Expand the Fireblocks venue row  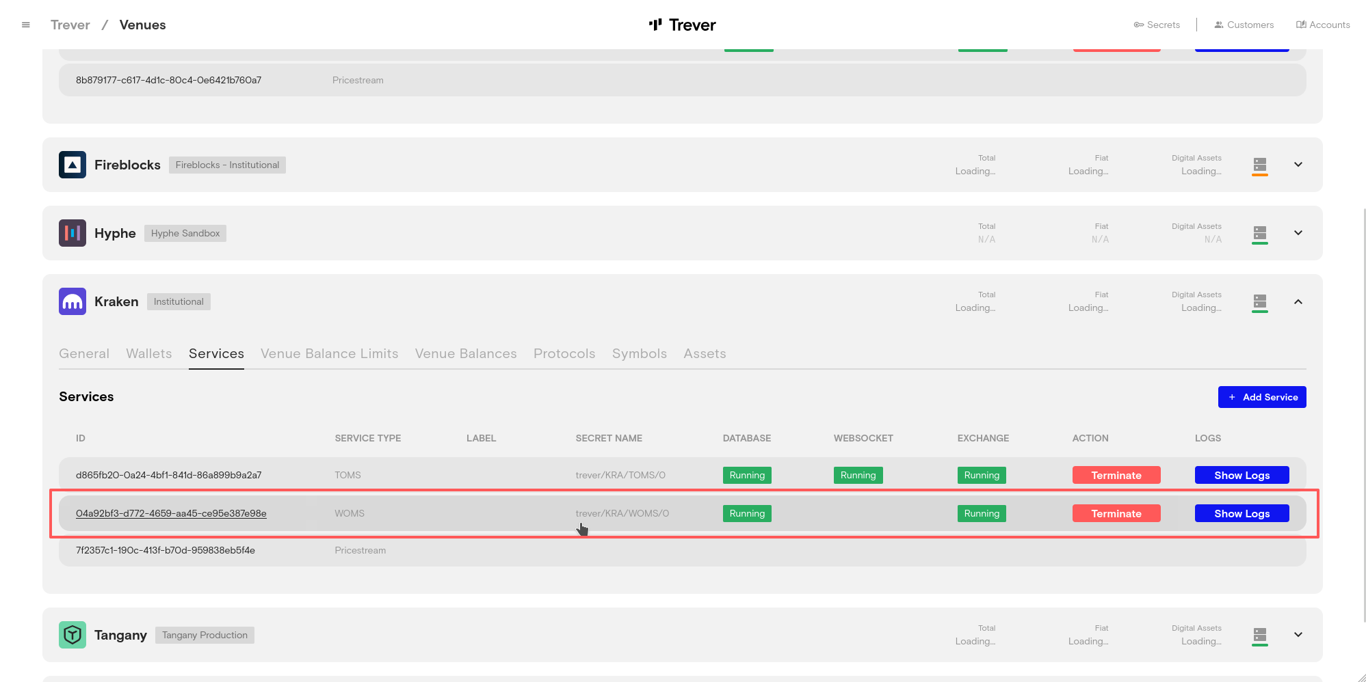1298,165
